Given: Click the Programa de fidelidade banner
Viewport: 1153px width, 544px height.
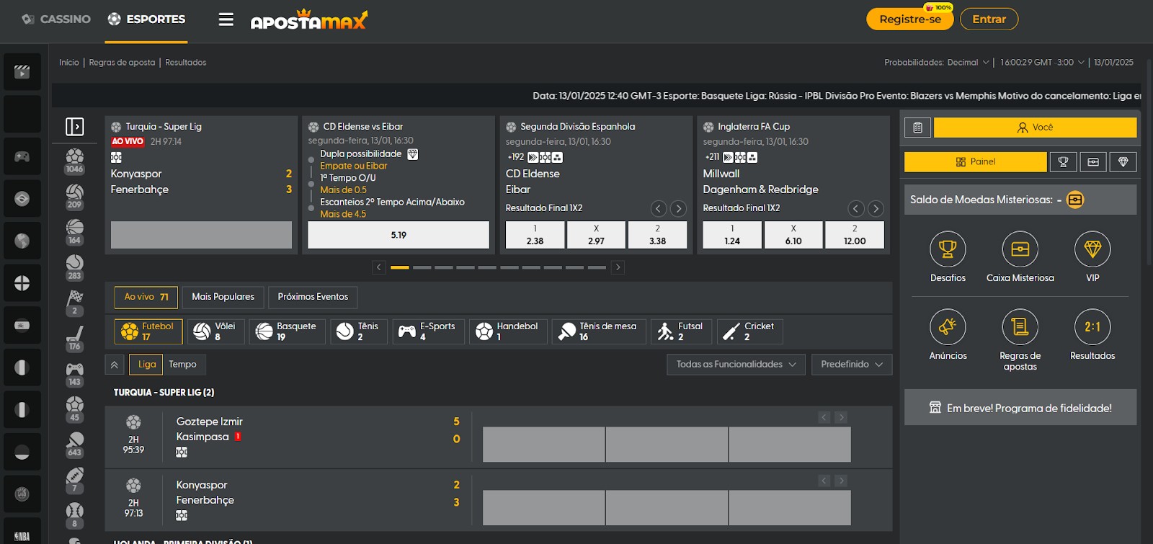Looking at the screenshot, I should click(x=1020, y=408).
